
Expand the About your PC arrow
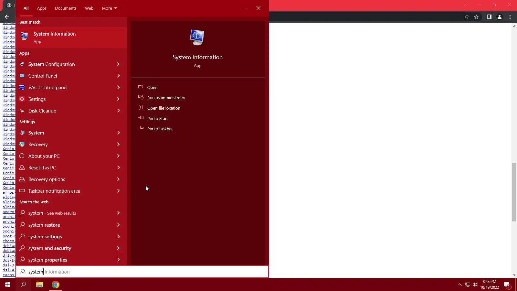tap(118, 156)
